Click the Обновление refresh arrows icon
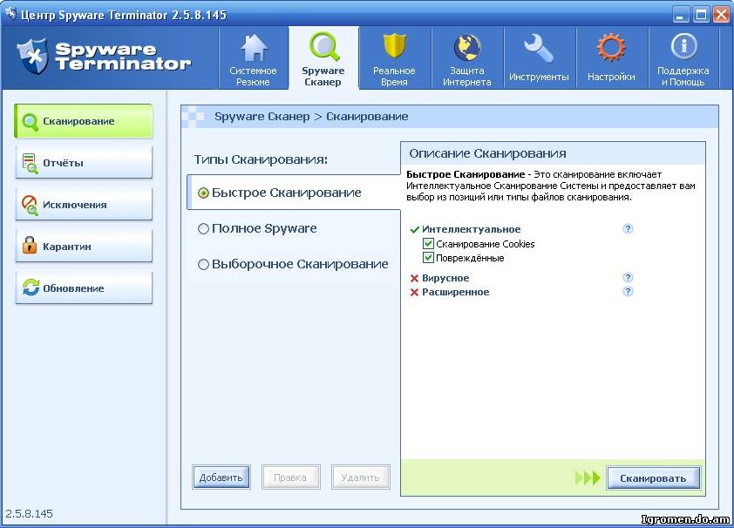 point(31,288)
